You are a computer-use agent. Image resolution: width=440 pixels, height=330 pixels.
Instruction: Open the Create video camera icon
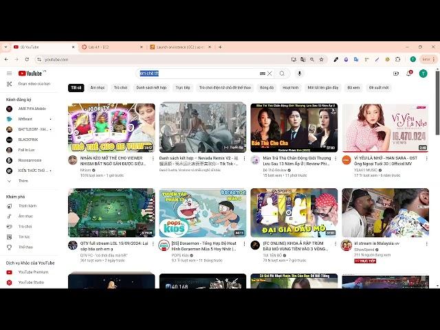pyautogui.click(x=396, y=74)
